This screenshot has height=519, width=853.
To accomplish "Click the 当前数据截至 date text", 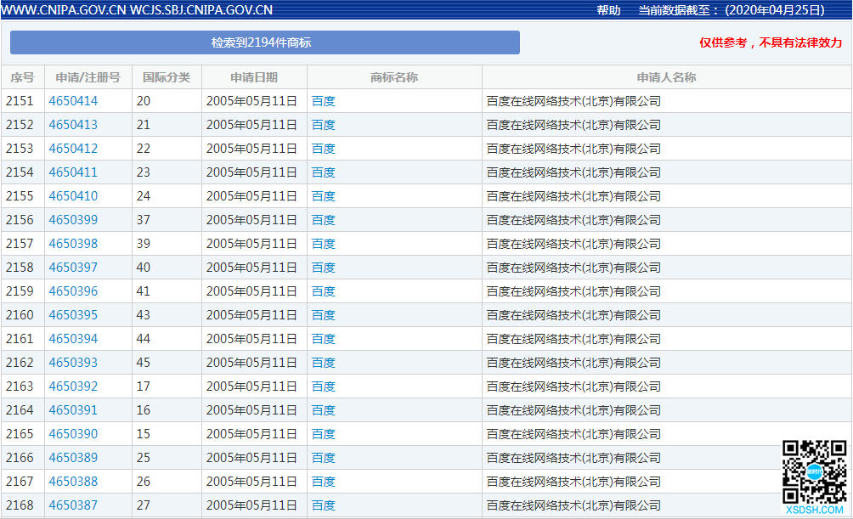I will [732, 10].
